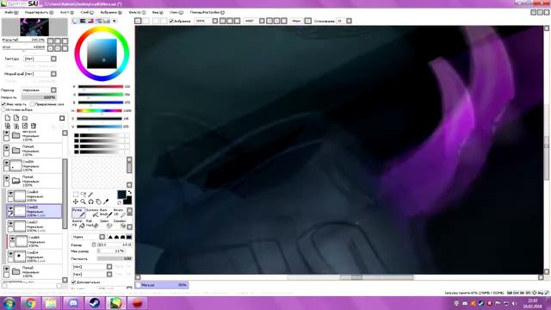Select the rotate canvas tool
The image size is (551, 310).
[x=91, y=201]
